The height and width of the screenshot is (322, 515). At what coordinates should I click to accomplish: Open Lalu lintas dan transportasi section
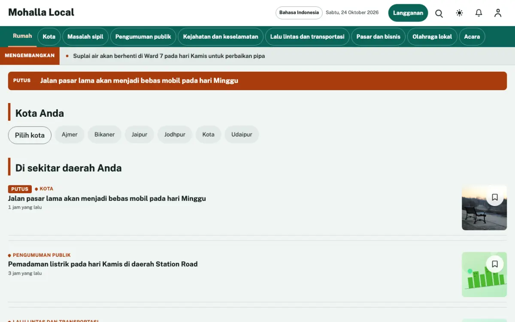pos(307,37)
